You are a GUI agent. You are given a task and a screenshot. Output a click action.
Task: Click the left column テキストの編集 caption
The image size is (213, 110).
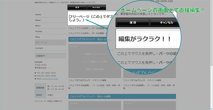[x=87, y=80]
